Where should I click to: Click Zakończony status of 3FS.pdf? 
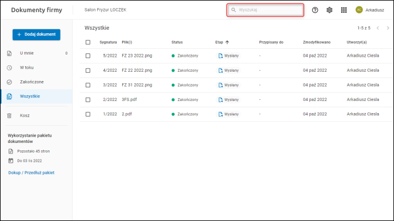tap(188, 100)
